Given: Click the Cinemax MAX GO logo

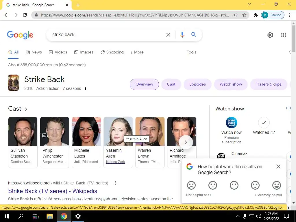Looking at the screenshot, I should coord(221,156).
